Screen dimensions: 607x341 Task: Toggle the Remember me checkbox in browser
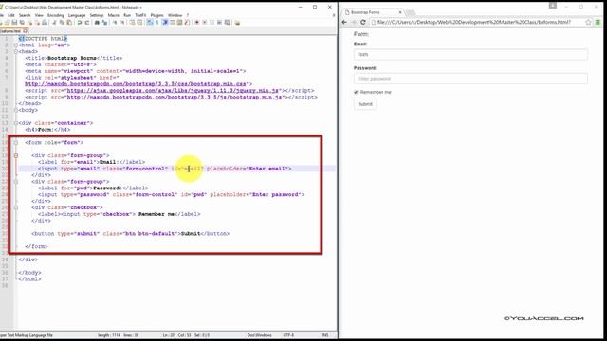pos(356,92)
